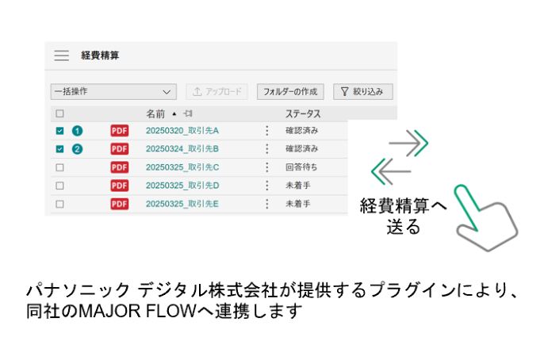Viewport: 544px width, 360px height.
Task: Click the アップロード button
Action: 216,92
